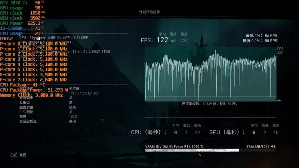Viewport: 299px width, 168px height.
Task: Select the CPU minimum milliseconds value 4
Action: click(186, 133)
